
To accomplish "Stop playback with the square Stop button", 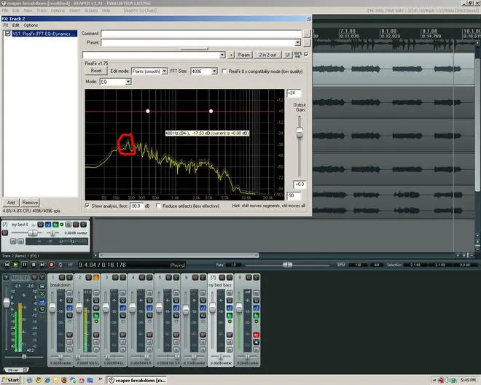I will [34, 265].
